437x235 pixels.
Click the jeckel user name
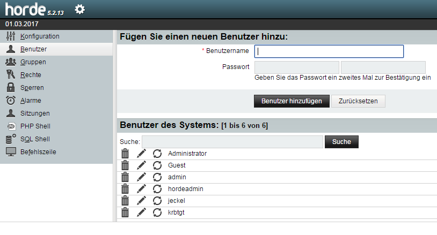(177, 201)
